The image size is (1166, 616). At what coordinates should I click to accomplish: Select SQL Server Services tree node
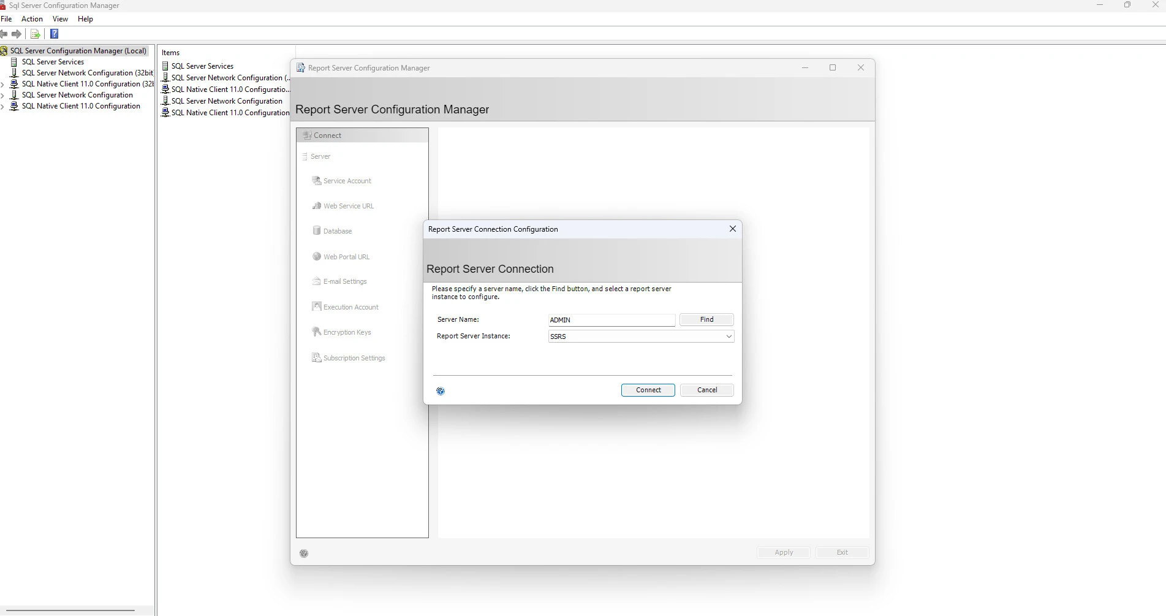(x=53, y=62)
